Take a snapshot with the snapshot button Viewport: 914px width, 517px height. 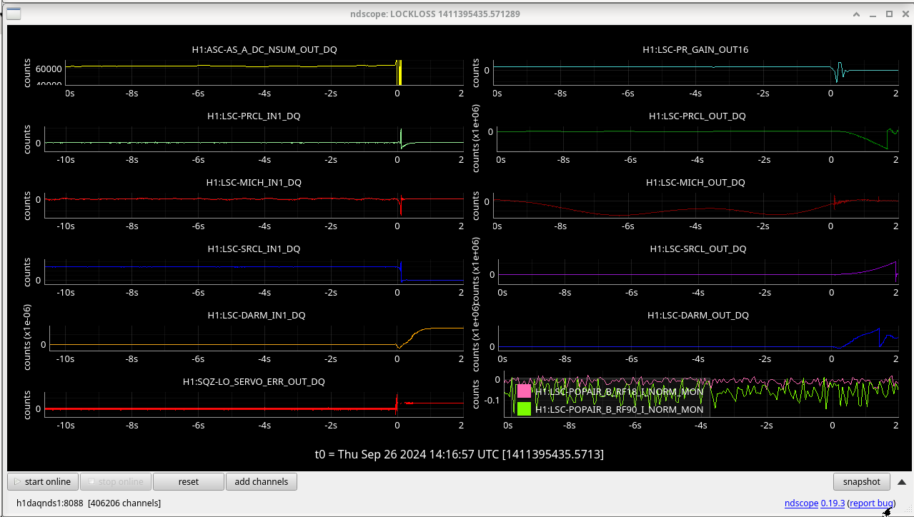click(x=862, y=481)
